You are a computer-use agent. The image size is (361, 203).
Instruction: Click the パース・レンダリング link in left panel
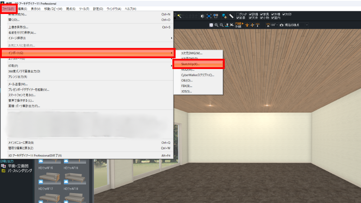(20, 171)
